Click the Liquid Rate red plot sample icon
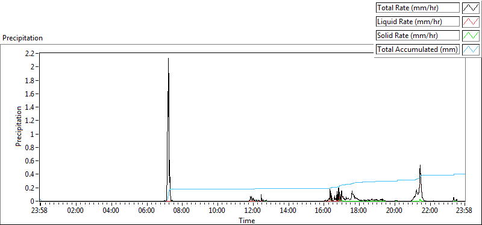Image resolution: width=482 pixels, height=225 pixels. [471, 22]
